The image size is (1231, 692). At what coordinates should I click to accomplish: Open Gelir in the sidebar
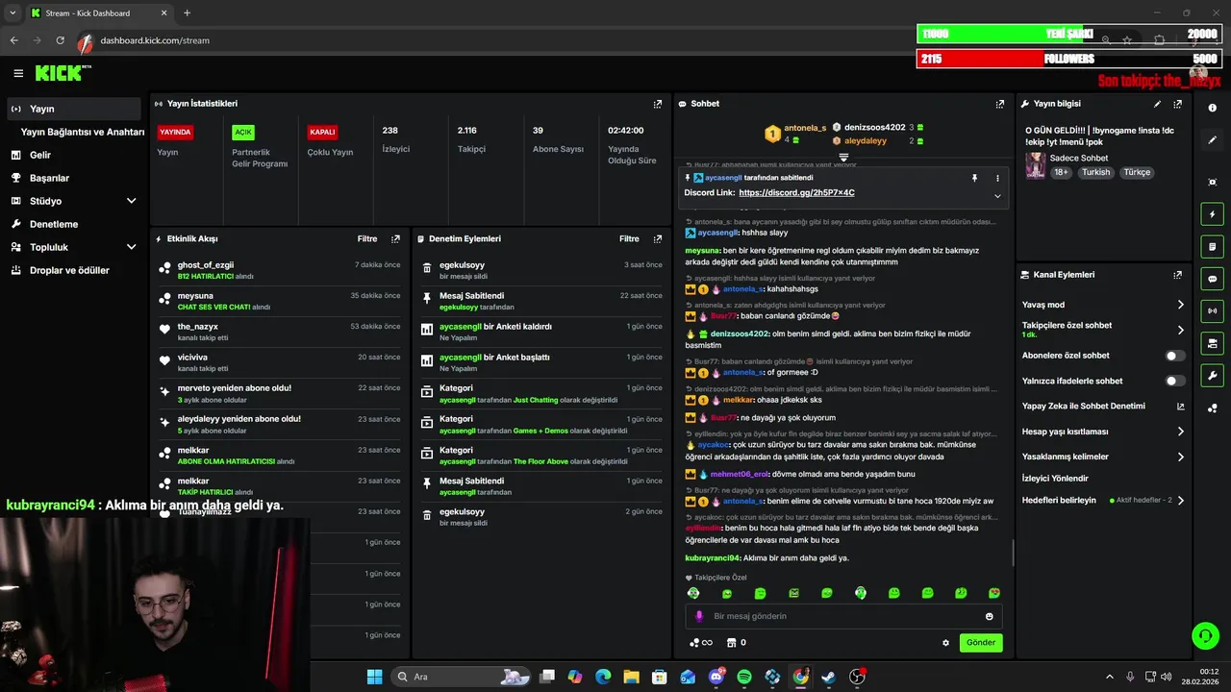(74, 155)
